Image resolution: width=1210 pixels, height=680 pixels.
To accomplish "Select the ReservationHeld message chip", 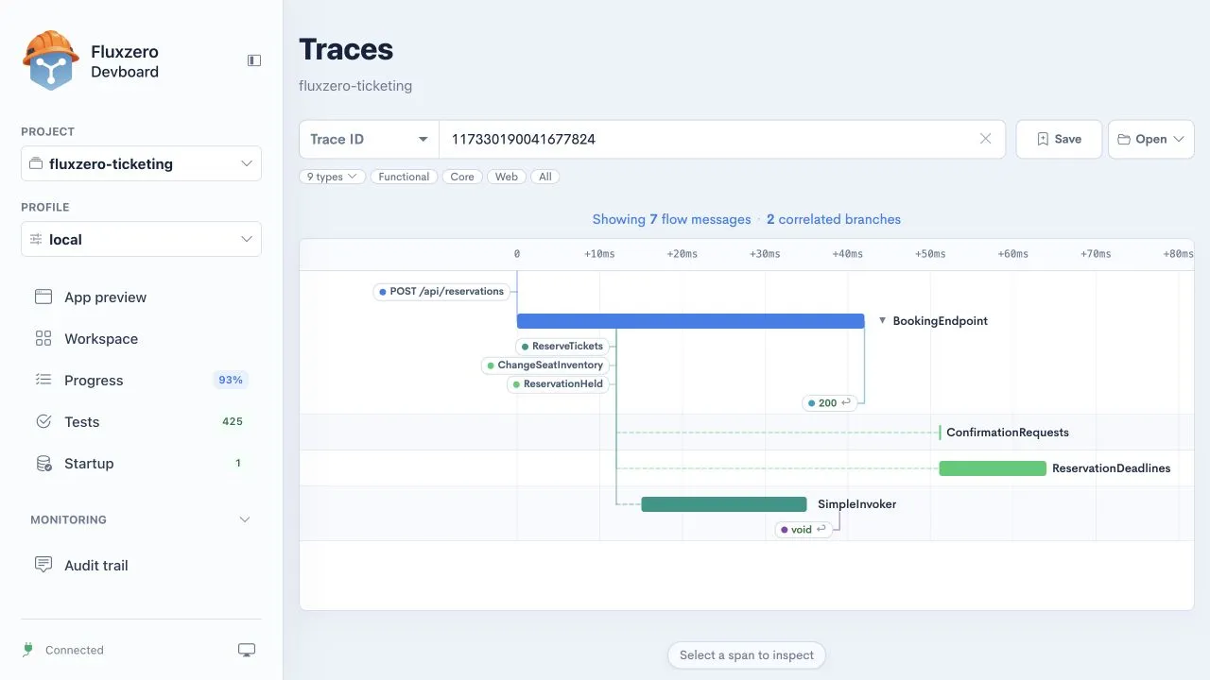I will point(558,384).
